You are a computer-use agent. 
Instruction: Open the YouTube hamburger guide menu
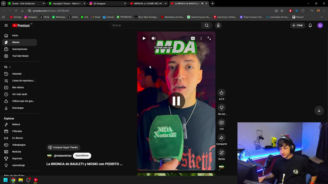click(6, 25)
